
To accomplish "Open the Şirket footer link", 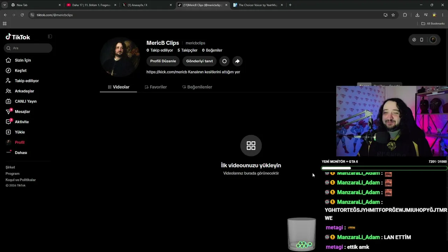I will point(10,167).
